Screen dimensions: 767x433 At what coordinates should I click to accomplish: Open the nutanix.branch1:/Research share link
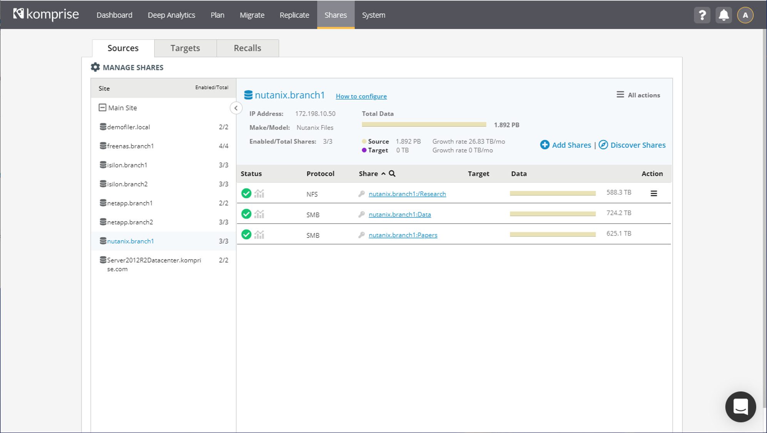(x=407, y=194)
